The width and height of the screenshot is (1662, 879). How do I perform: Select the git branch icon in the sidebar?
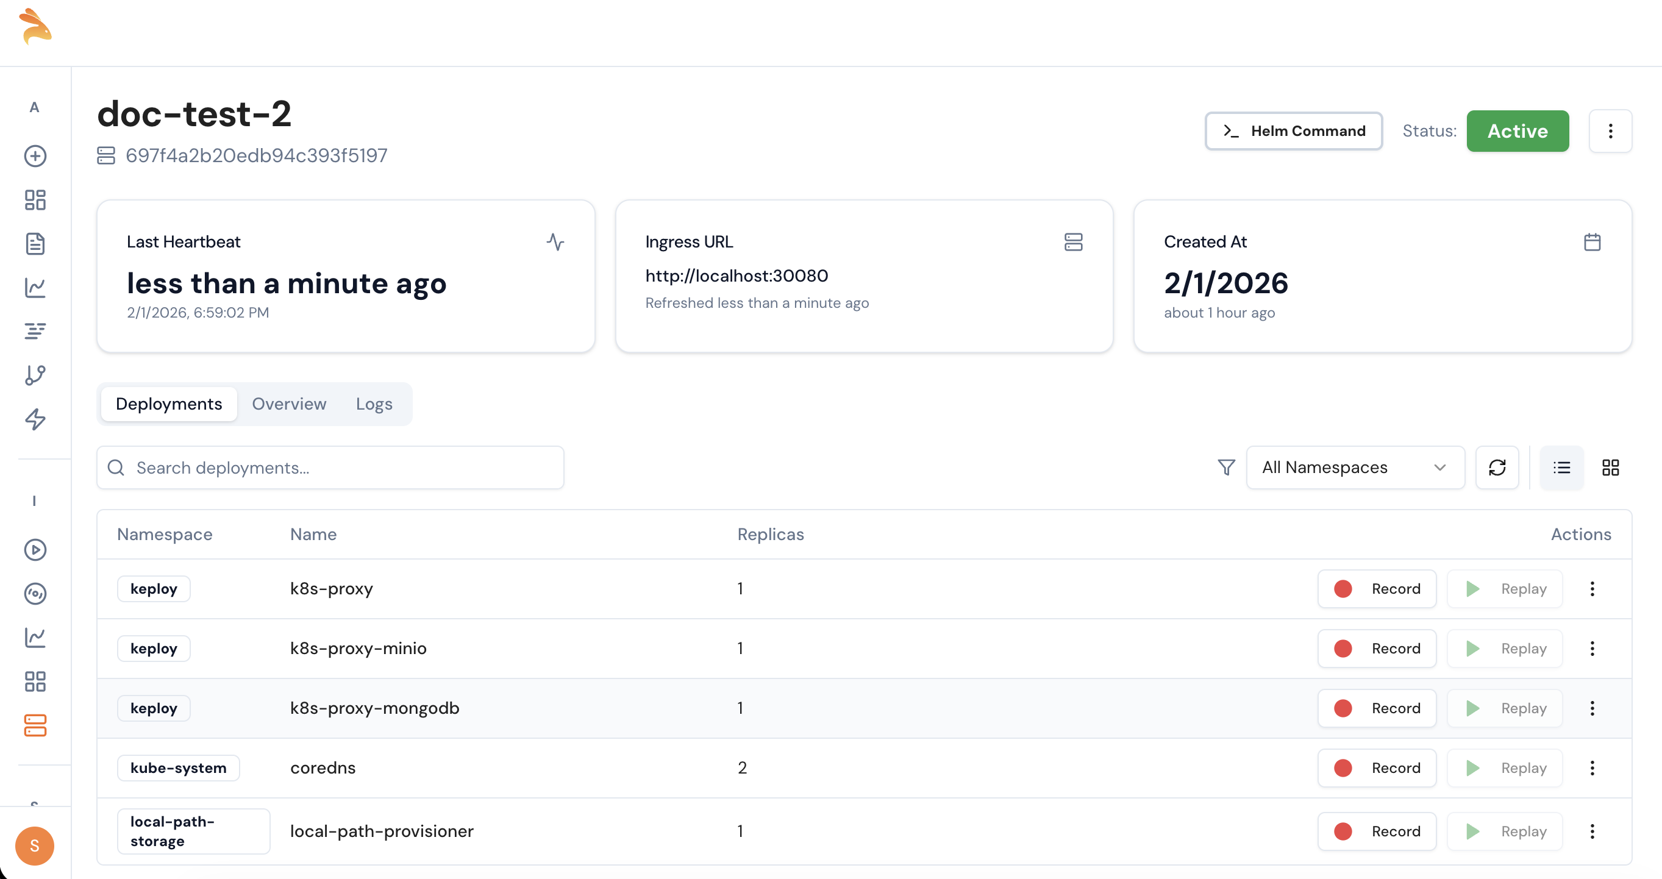(35, 375)
